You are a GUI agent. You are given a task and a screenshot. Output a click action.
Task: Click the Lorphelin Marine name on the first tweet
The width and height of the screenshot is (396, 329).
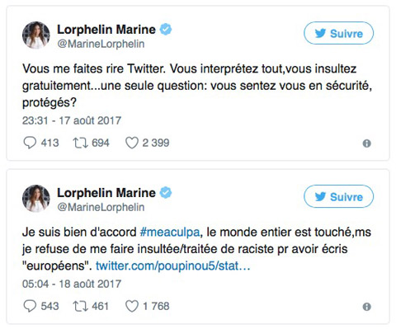pyautogui.click(x=106, y=30)
